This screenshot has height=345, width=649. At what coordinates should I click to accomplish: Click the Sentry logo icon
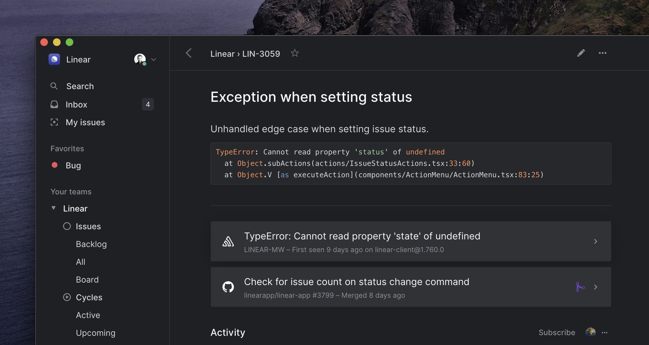(x=228, y=242)
